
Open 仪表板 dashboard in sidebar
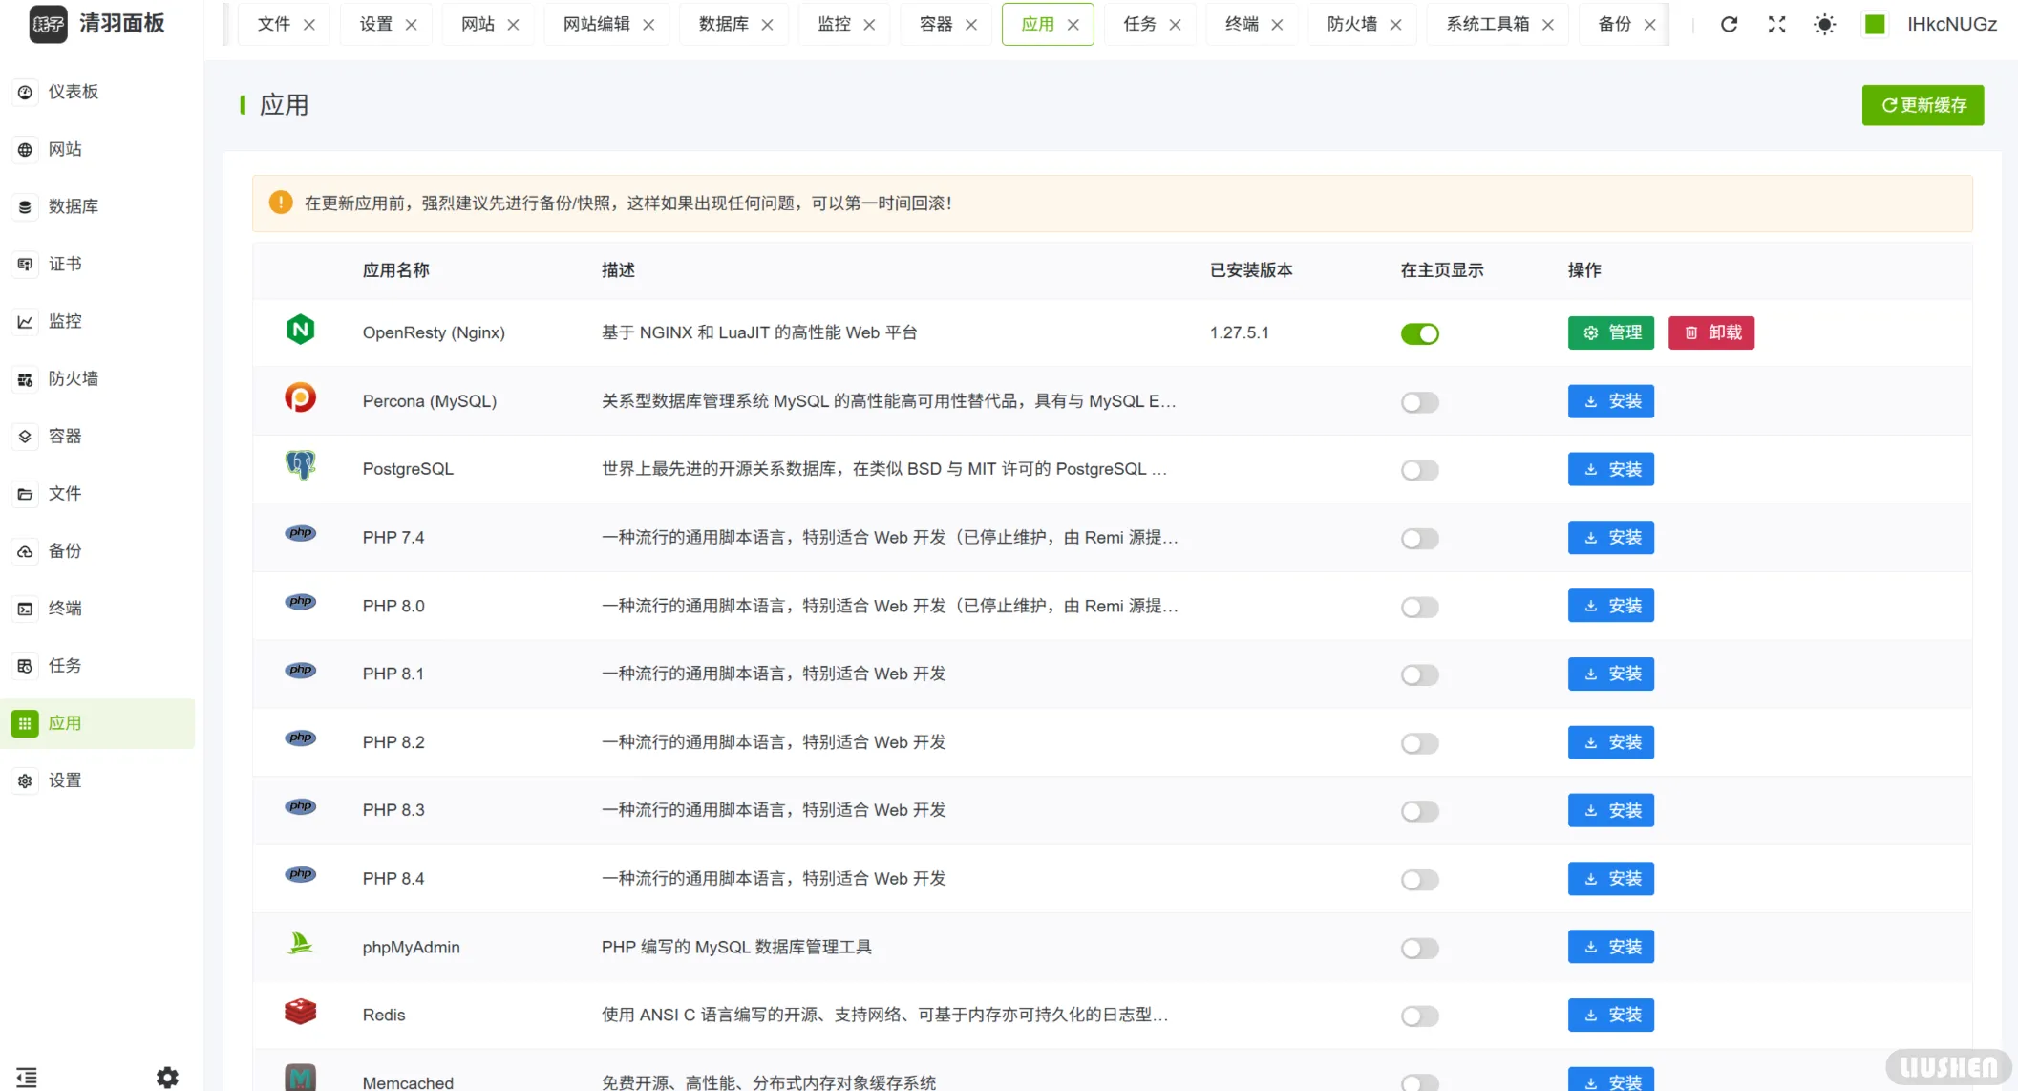[x=73, y=92]
